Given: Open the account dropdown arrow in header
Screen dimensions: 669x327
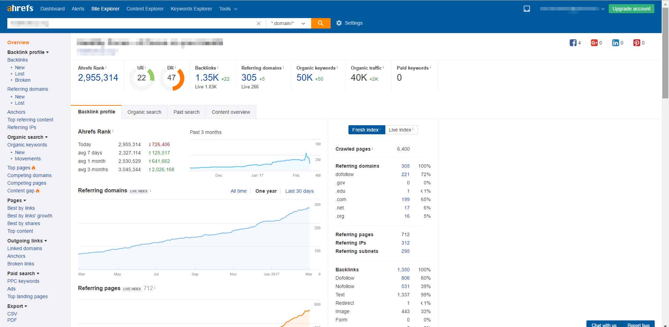Looking at the screenshot, I should pyautogui.click(x=603, y=9).
